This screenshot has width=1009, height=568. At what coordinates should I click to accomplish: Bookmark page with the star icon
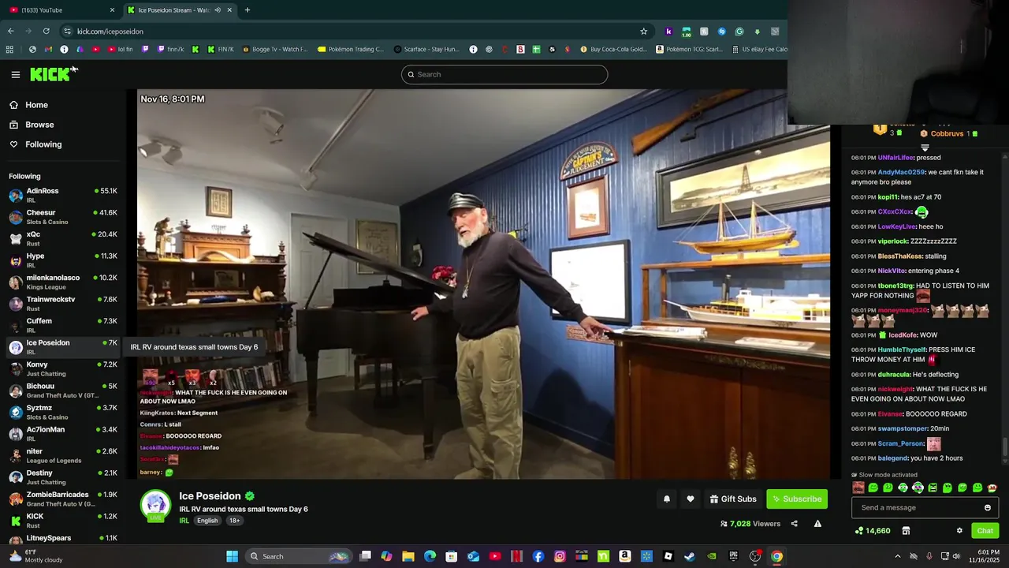643,32
